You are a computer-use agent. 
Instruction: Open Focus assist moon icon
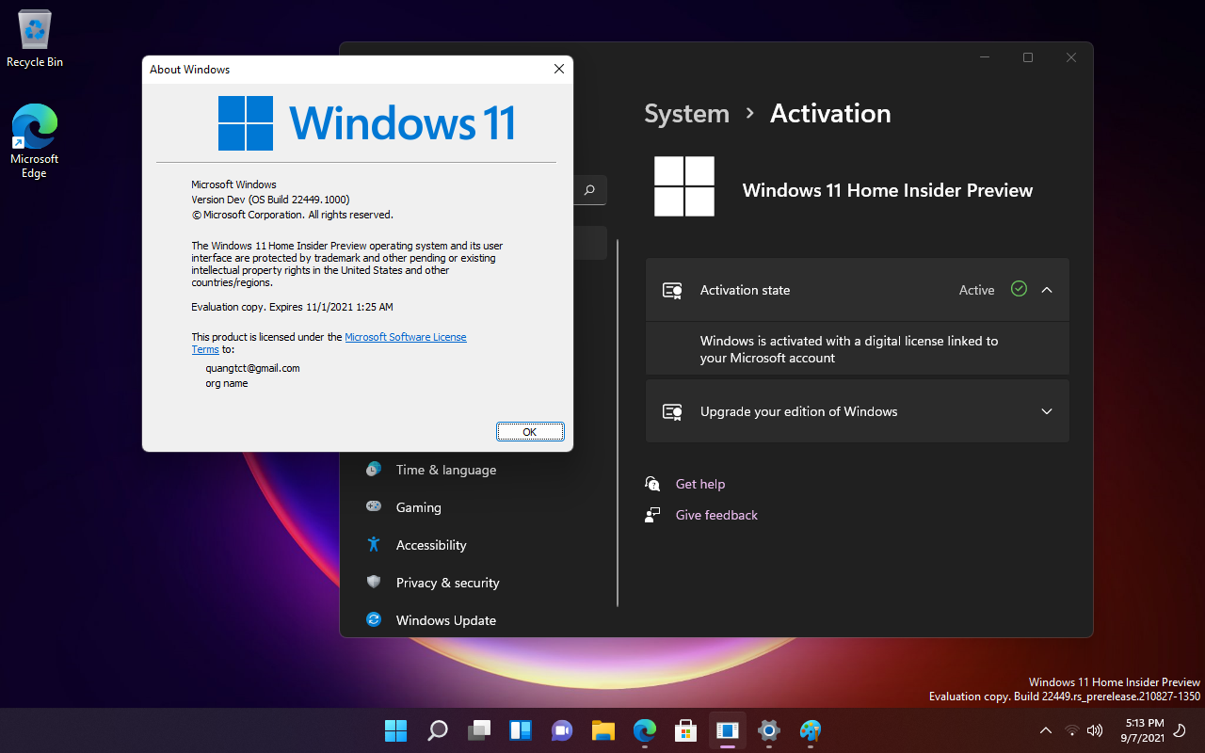pos(1181,730)
